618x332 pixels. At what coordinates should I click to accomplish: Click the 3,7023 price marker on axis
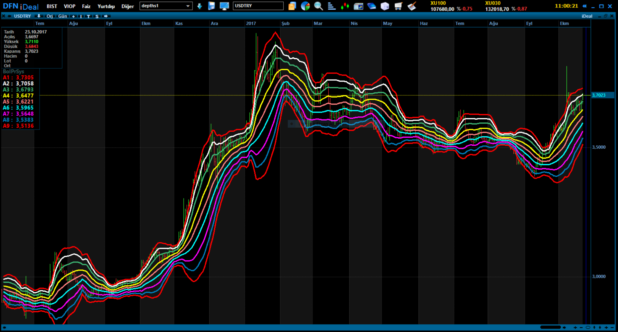pos(603,95)
